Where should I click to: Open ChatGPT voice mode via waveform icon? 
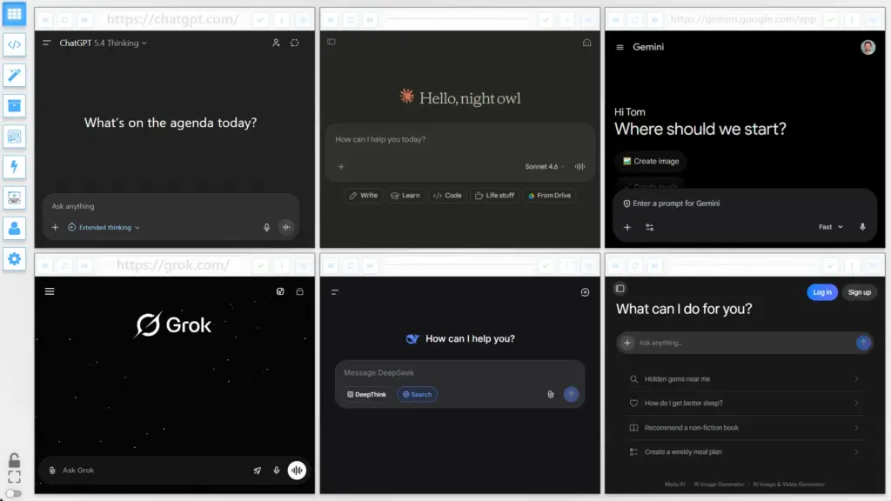286,227
